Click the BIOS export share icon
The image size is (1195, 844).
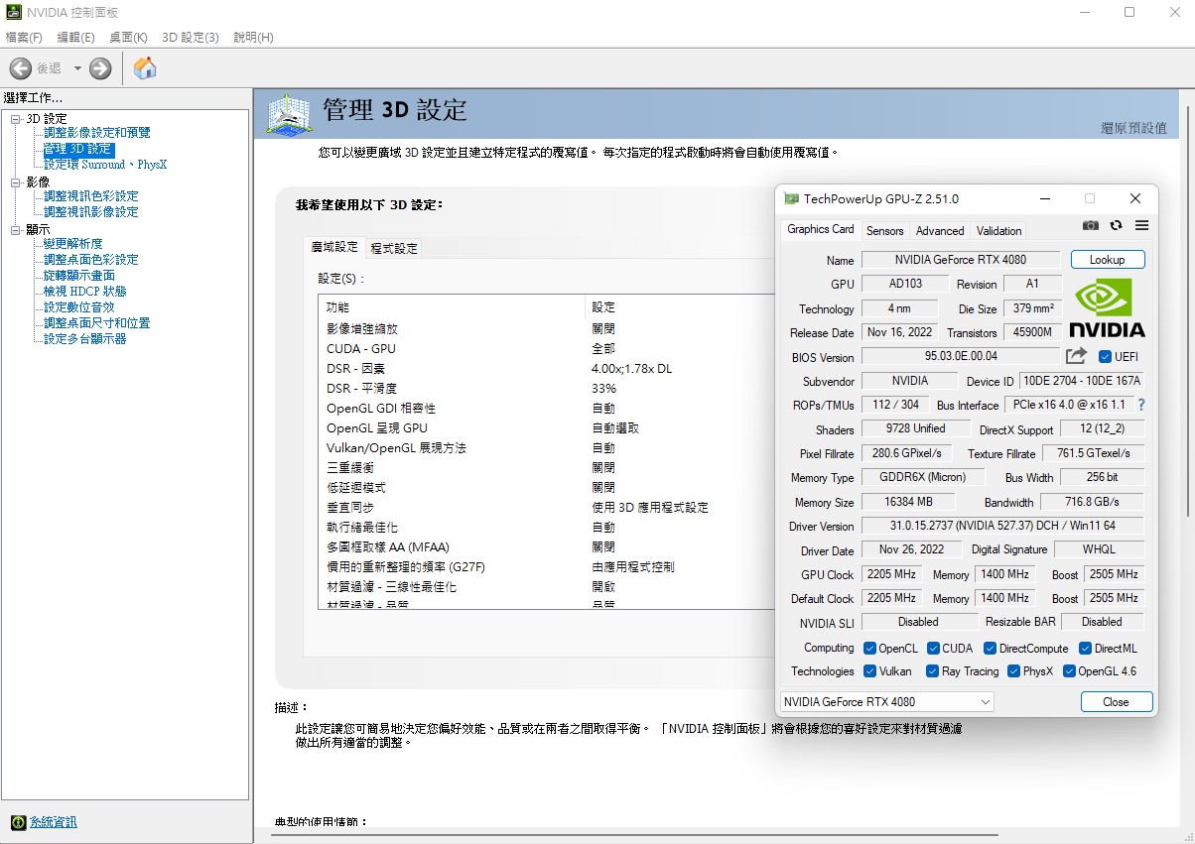coord(1077,356)
